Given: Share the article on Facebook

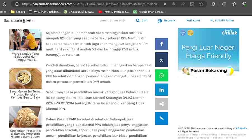Looking at the screenshot, I should pyautogui.click(x=162, y=44).
